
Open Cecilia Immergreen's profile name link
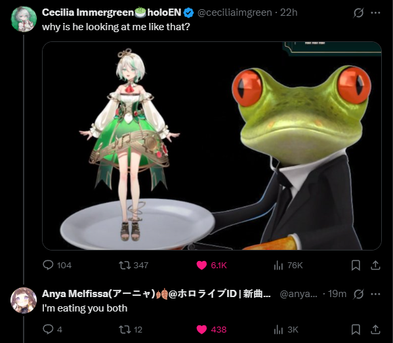[112, 12]
